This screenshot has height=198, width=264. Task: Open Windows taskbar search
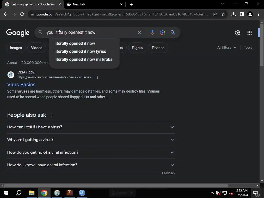[x=19, y=193]
